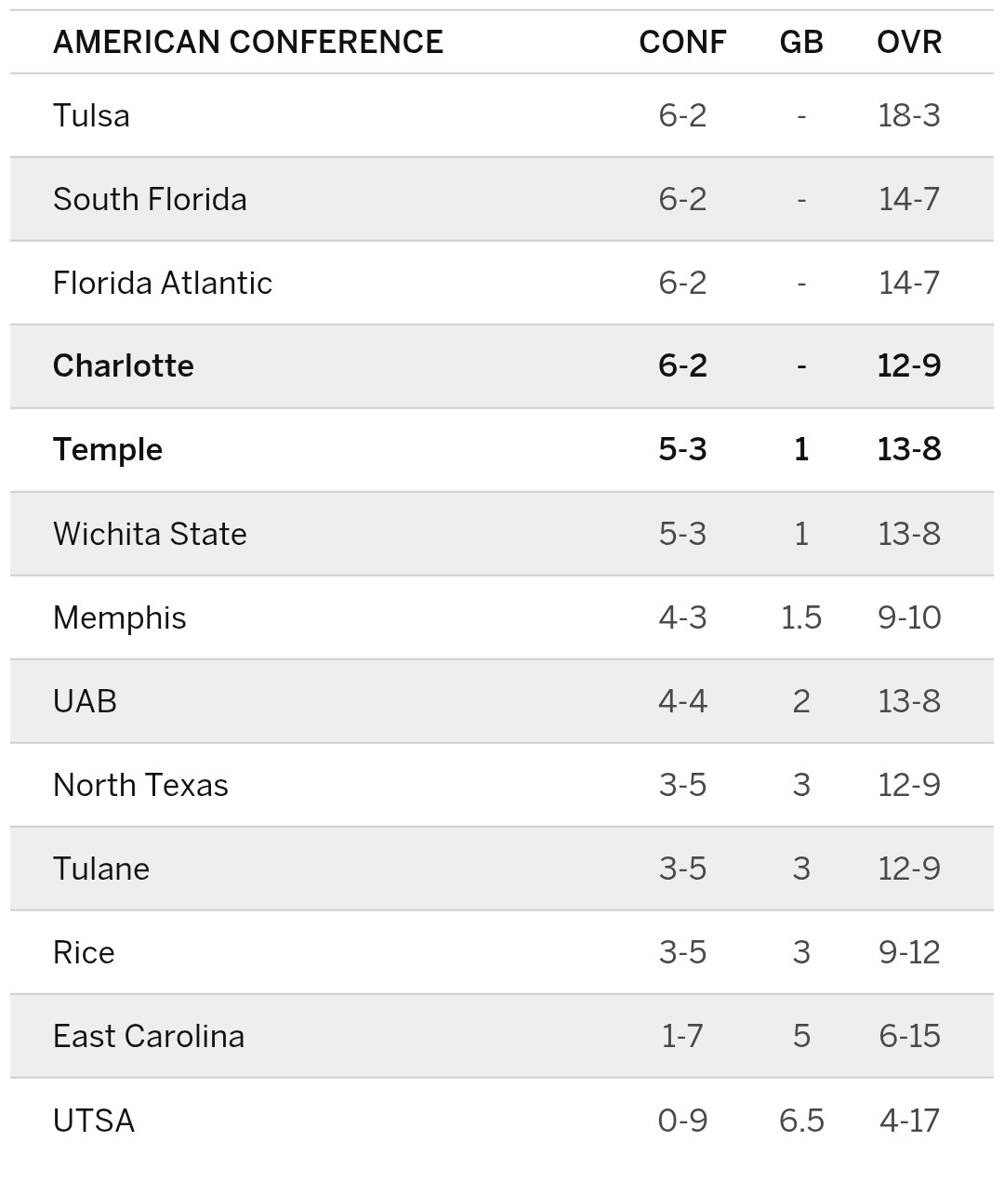
Task: Click the GB column header
Action: [801, 42]
